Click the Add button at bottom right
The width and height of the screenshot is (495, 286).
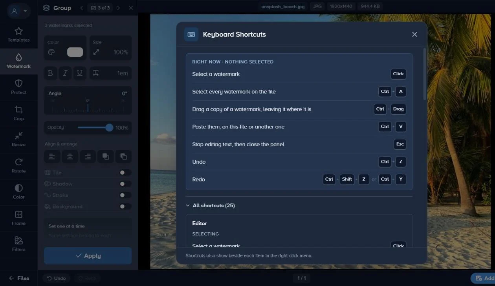[x=483, y=278]
